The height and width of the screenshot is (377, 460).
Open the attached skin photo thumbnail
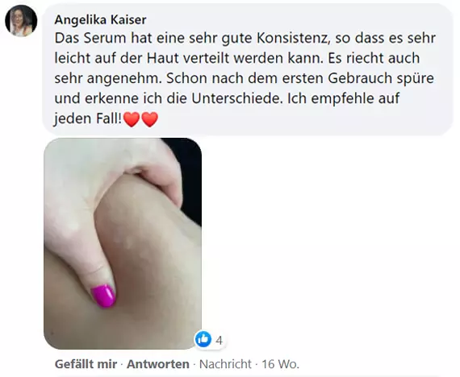(x=123, y=243)
